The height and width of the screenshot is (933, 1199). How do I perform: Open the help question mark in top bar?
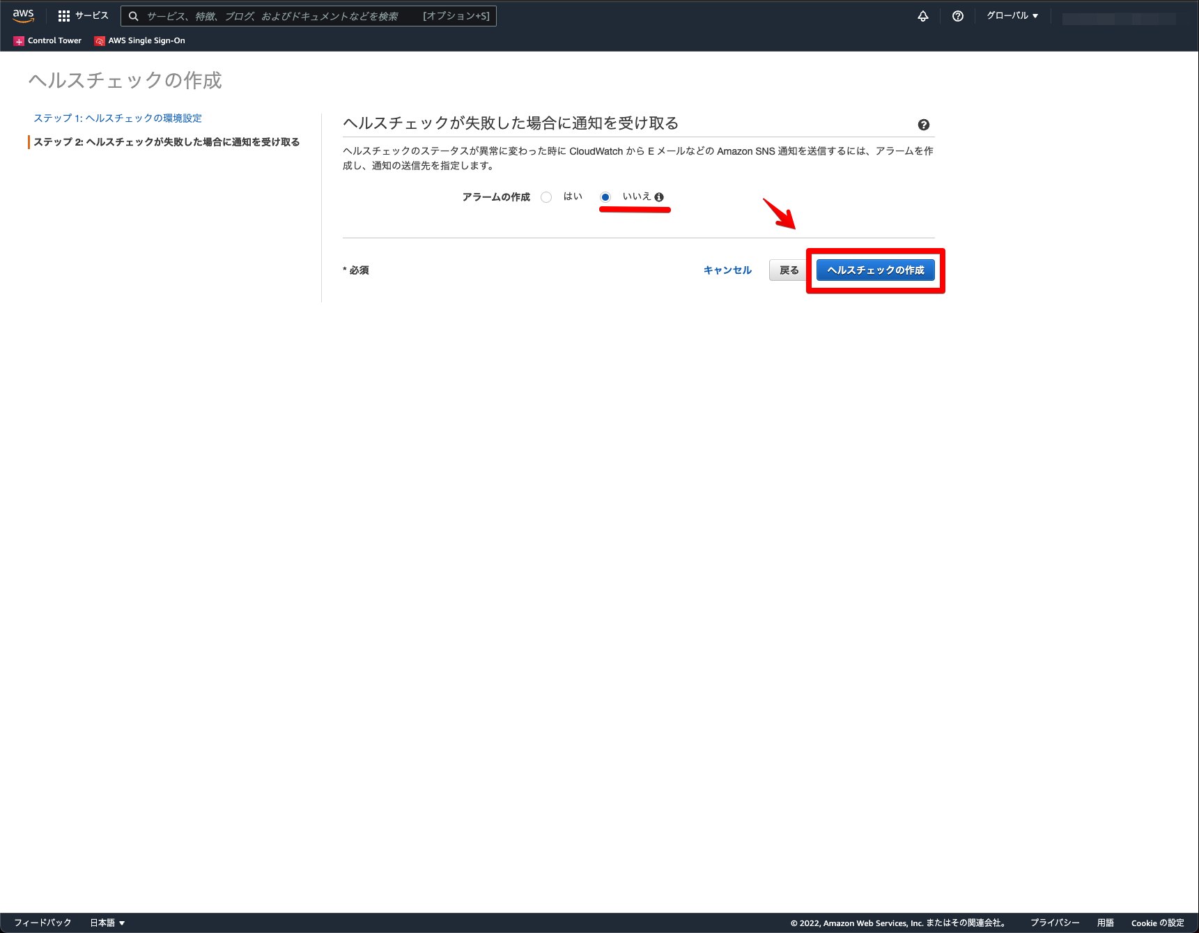pyautogui.click(x=958, y=16)
